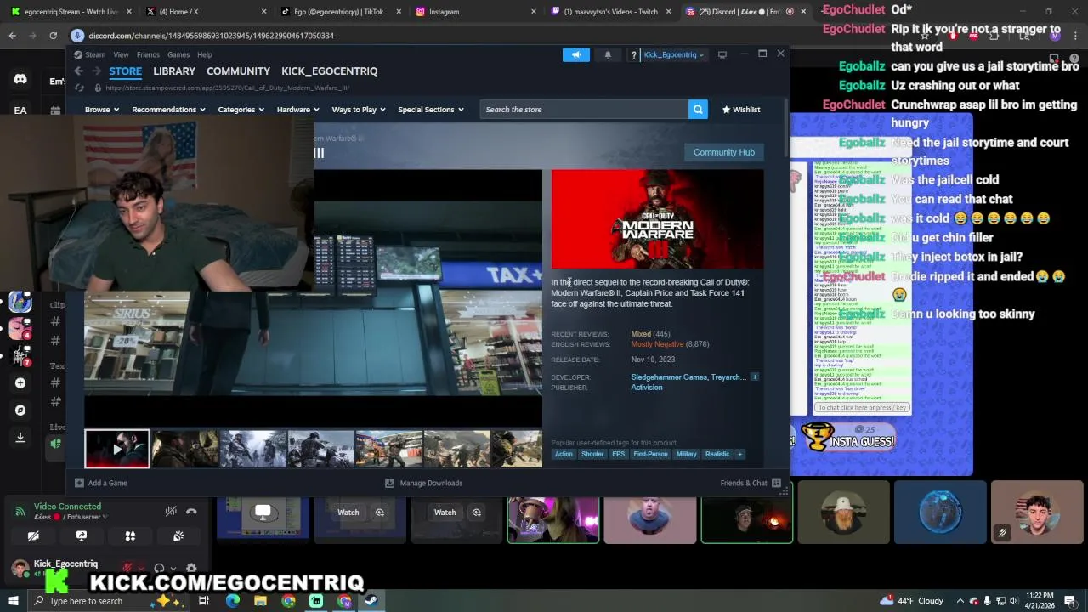
Task: Click Discord screen share button
Action: click(82, 536)
